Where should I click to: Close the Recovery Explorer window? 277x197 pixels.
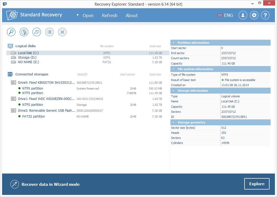point(269,3)
